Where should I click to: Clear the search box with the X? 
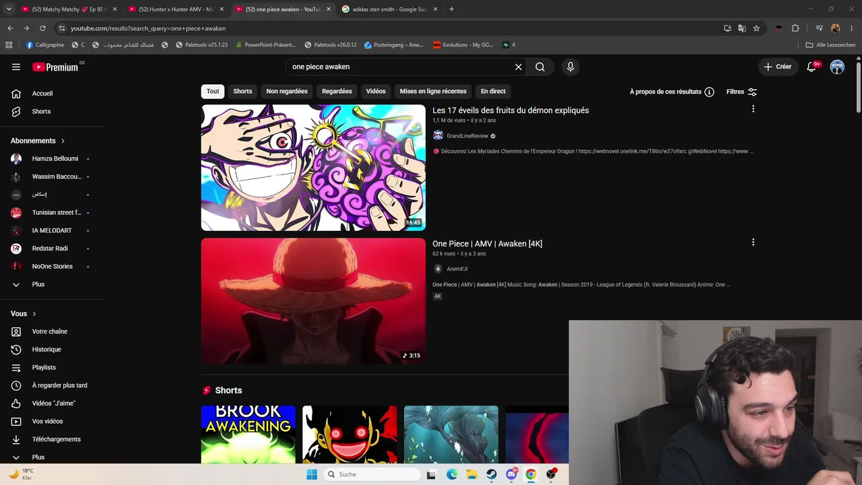point(519,67)
